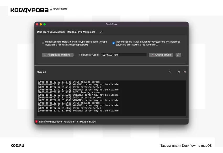The image size is (223, 153).
Task: Click log line 31.679 WARNING cursor may not be visible
Action: [78, 84]
